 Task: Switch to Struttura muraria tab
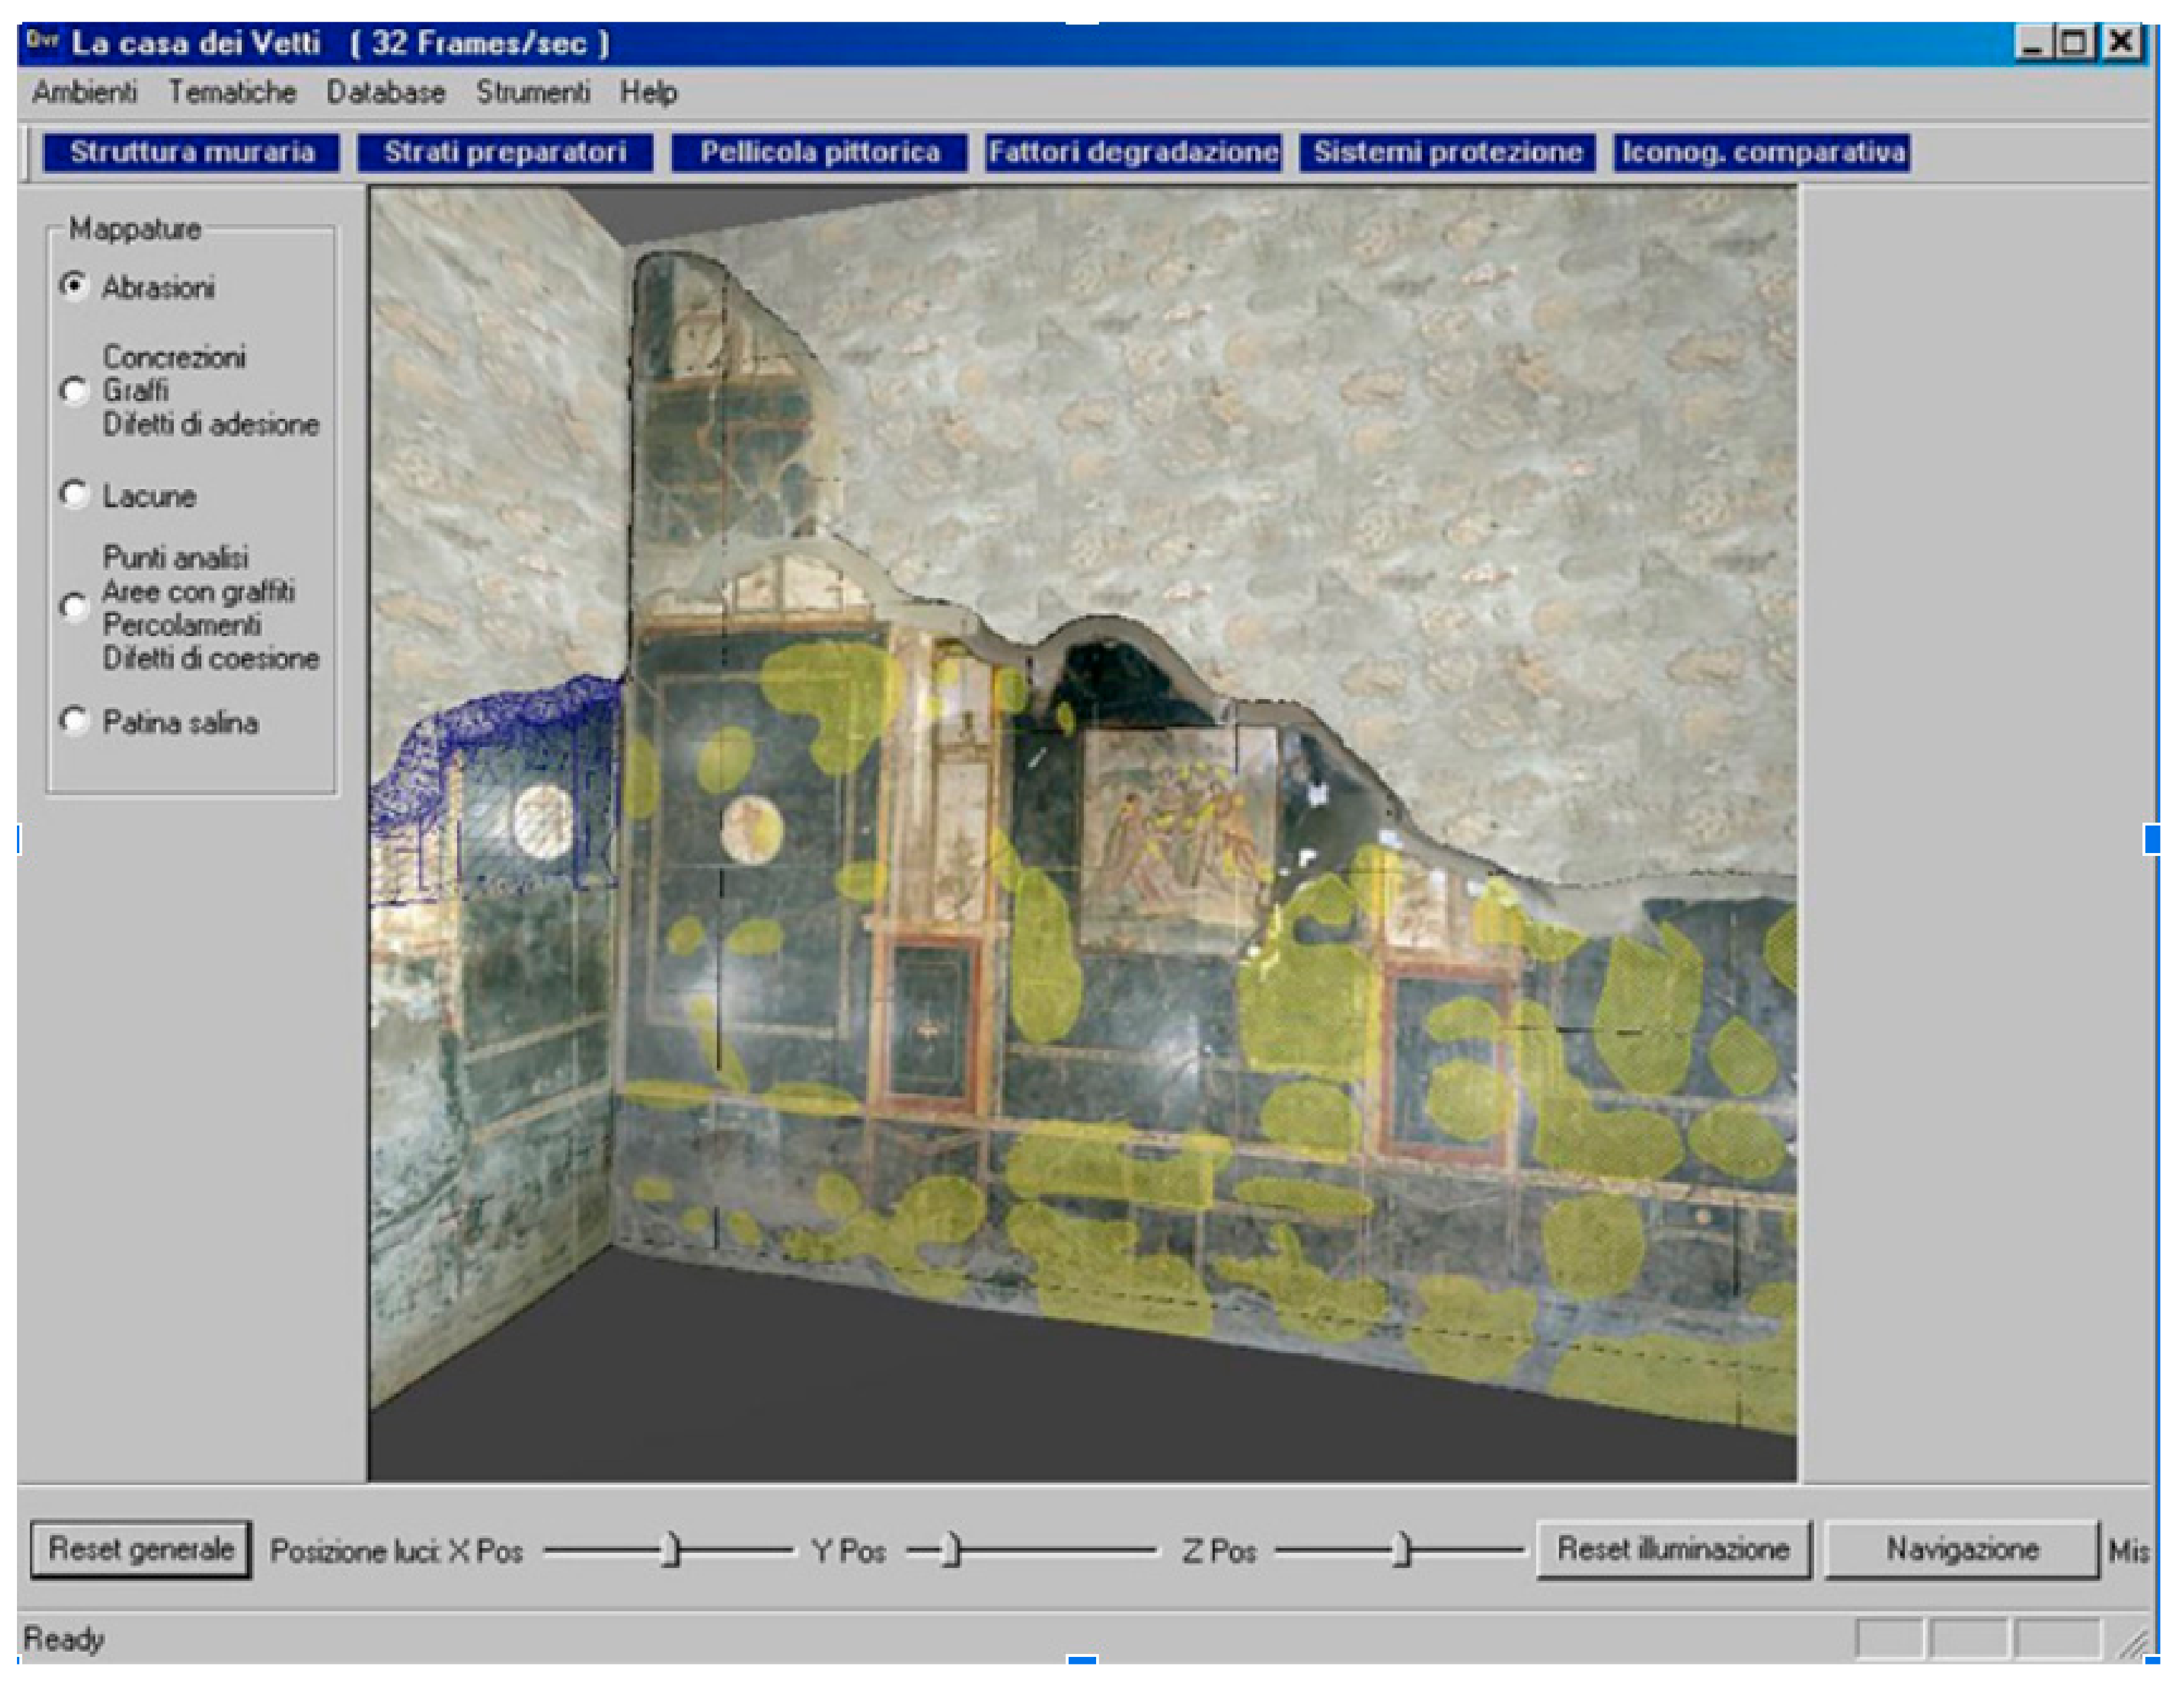click(x=191, y=152)
